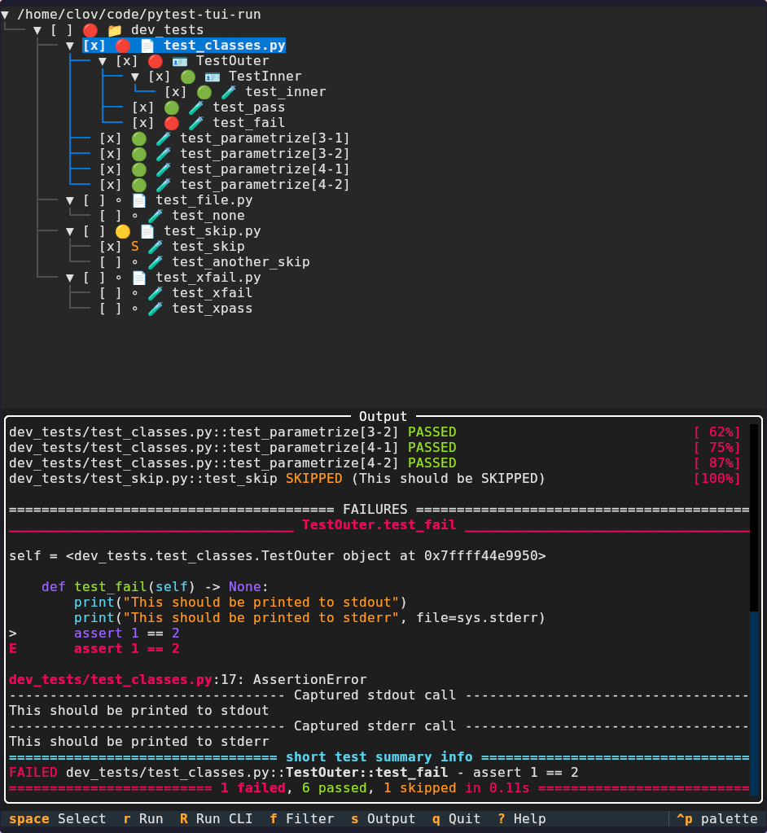Check the test_xfail checkbox
Image resolution: width=767 pixels, height=833 pixels.
tap(111, 293)
